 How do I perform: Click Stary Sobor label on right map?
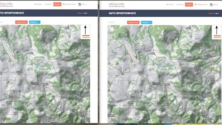pos(156,84)
